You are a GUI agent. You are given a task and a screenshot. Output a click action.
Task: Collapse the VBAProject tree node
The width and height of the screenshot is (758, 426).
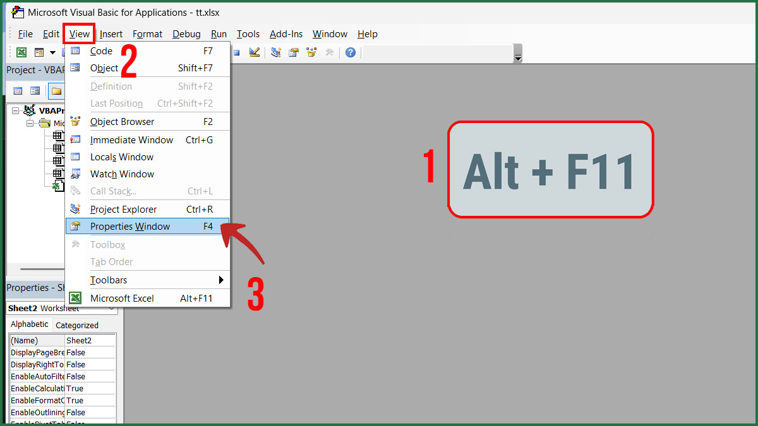15,110
